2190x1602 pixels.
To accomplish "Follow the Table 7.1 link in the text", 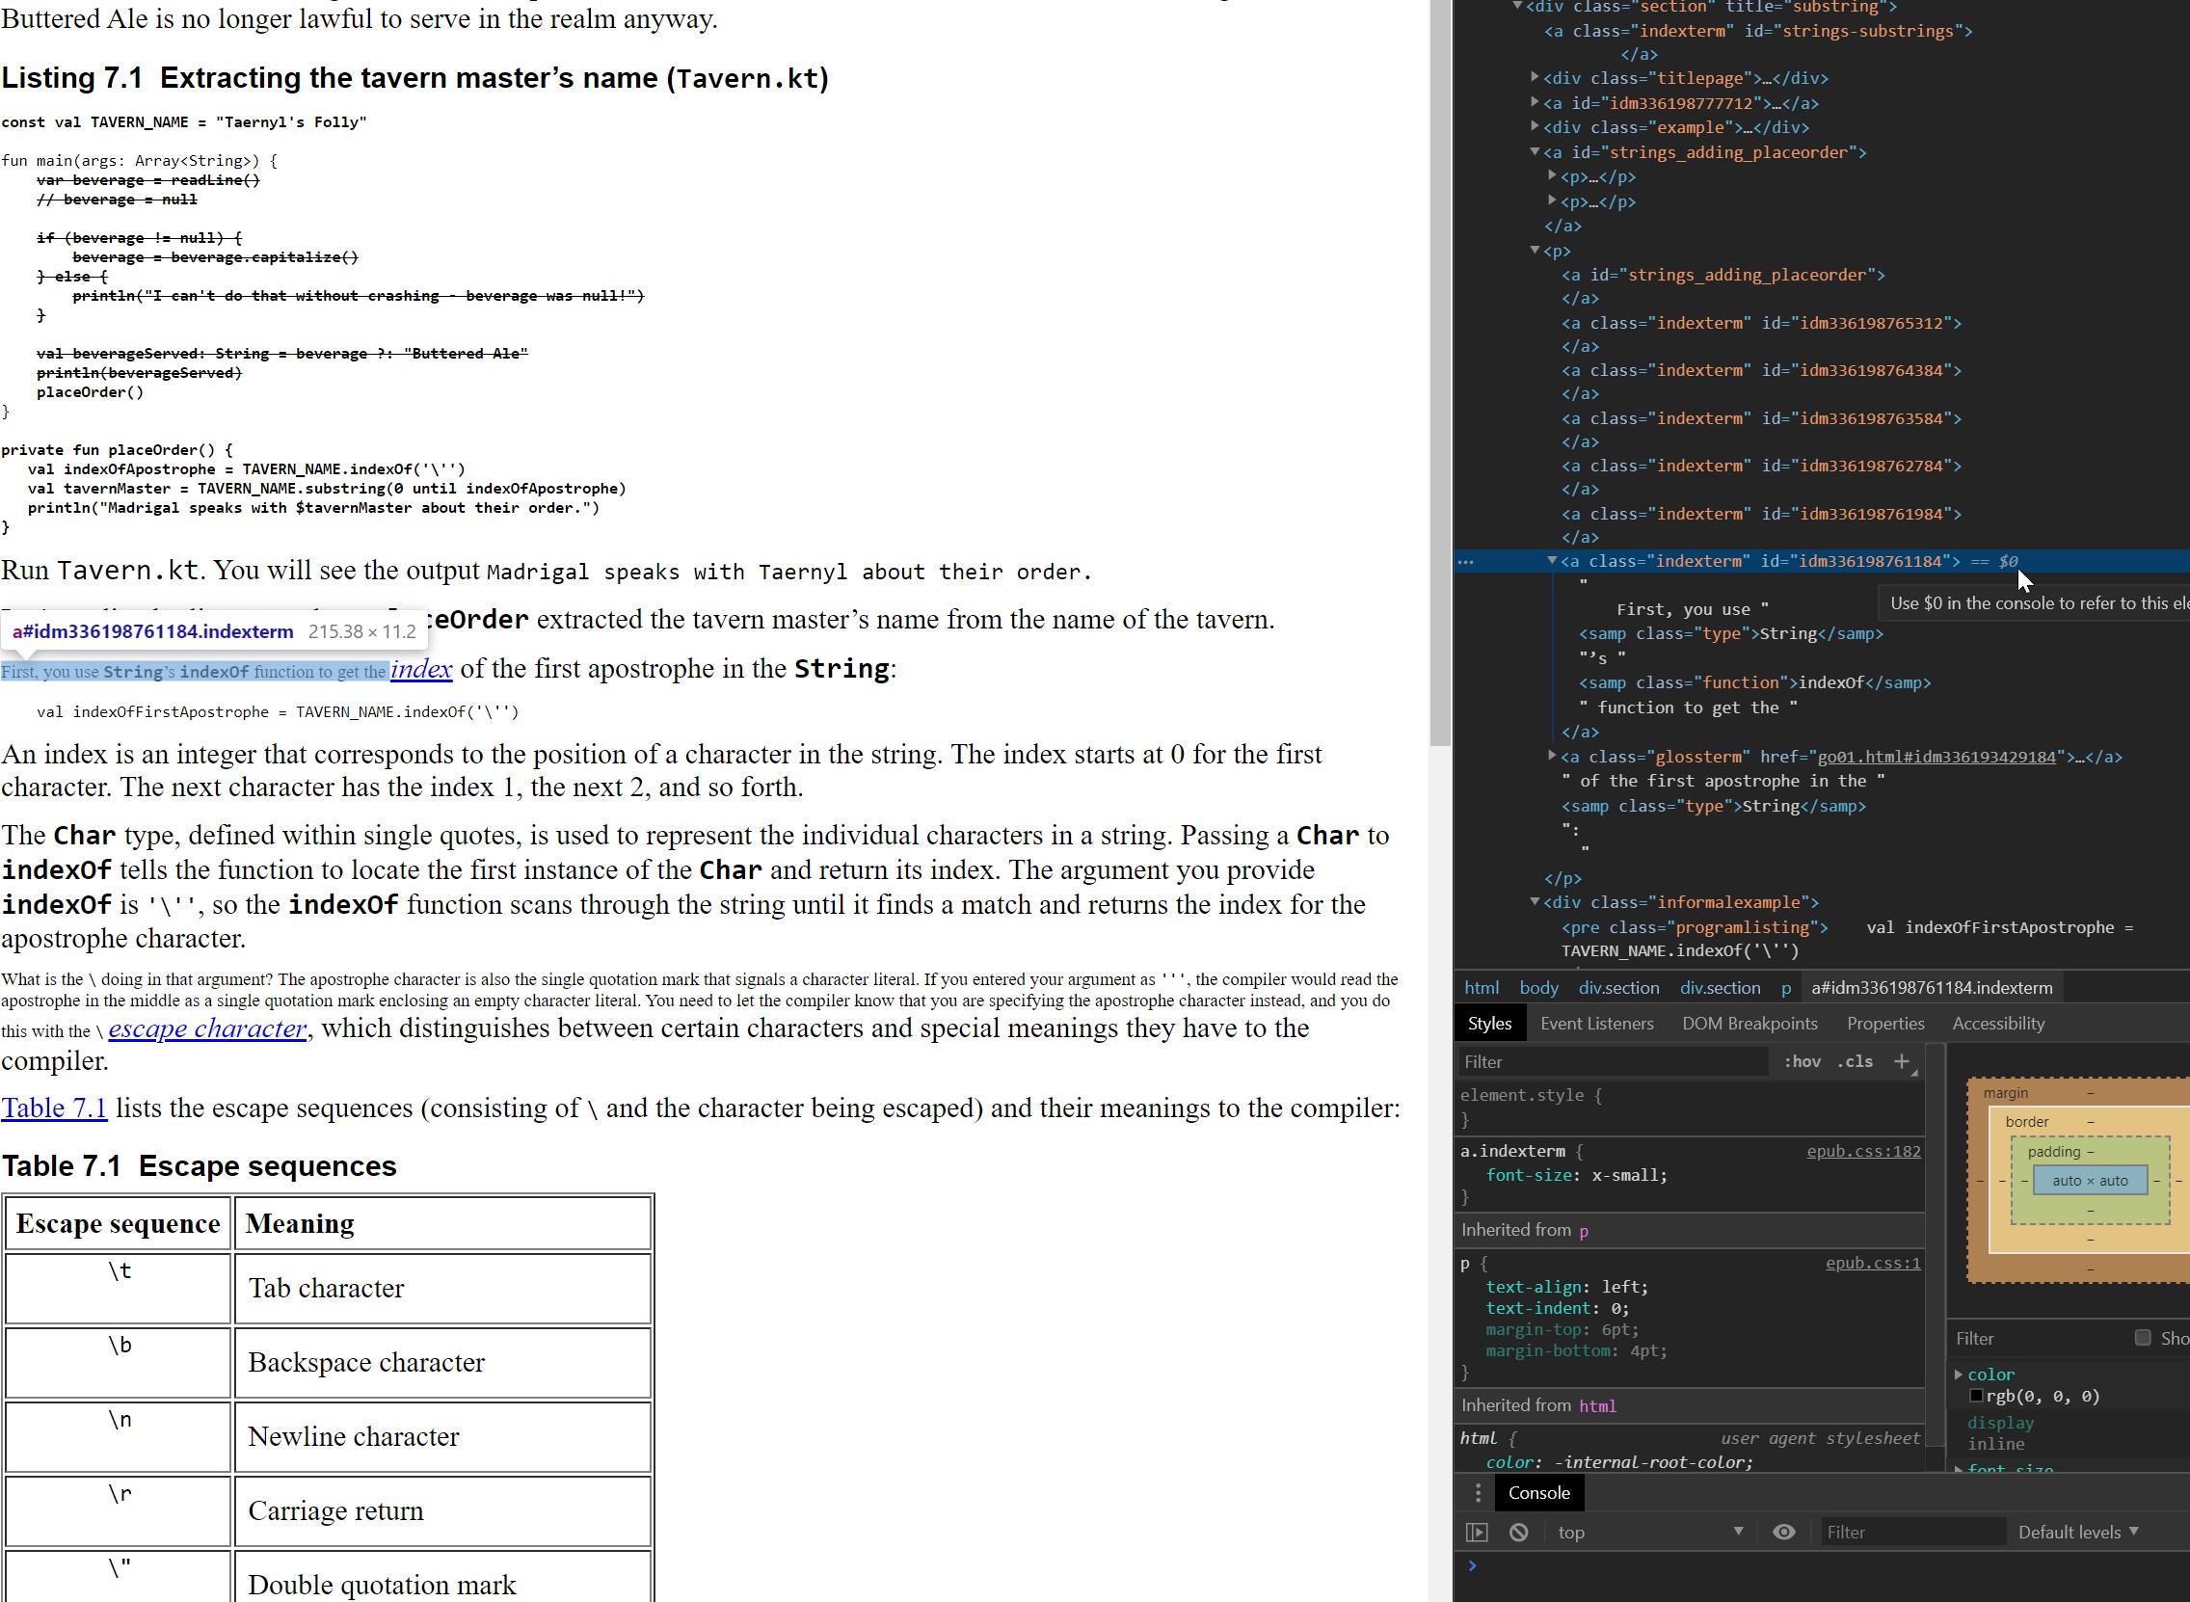I will 54,1108.
